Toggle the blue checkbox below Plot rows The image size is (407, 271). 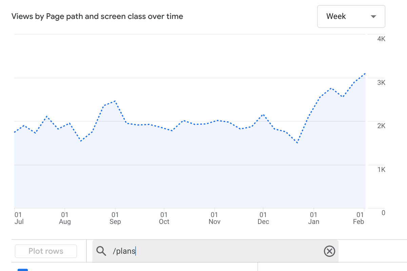click(x=23, y=269)
